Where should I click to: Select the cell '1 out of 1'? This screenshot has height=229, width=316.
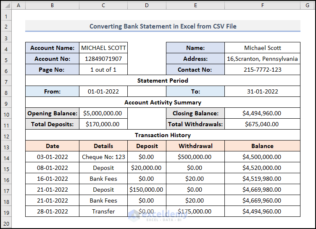[x=103, y=70]
